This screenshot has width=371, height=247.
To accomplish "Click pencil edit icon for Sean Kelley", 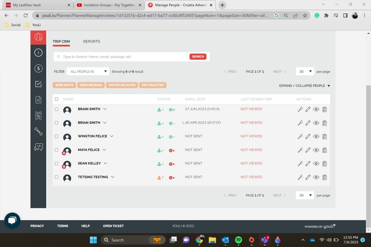I will (308, 164).
